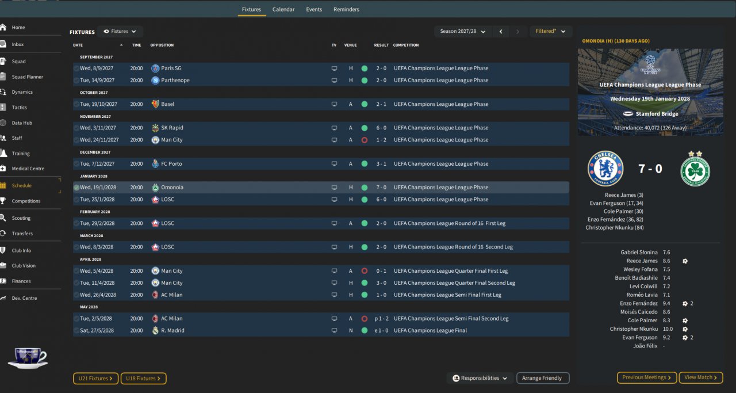Click the View Match button
The image size is (736, 393).
tap(701, 377)
